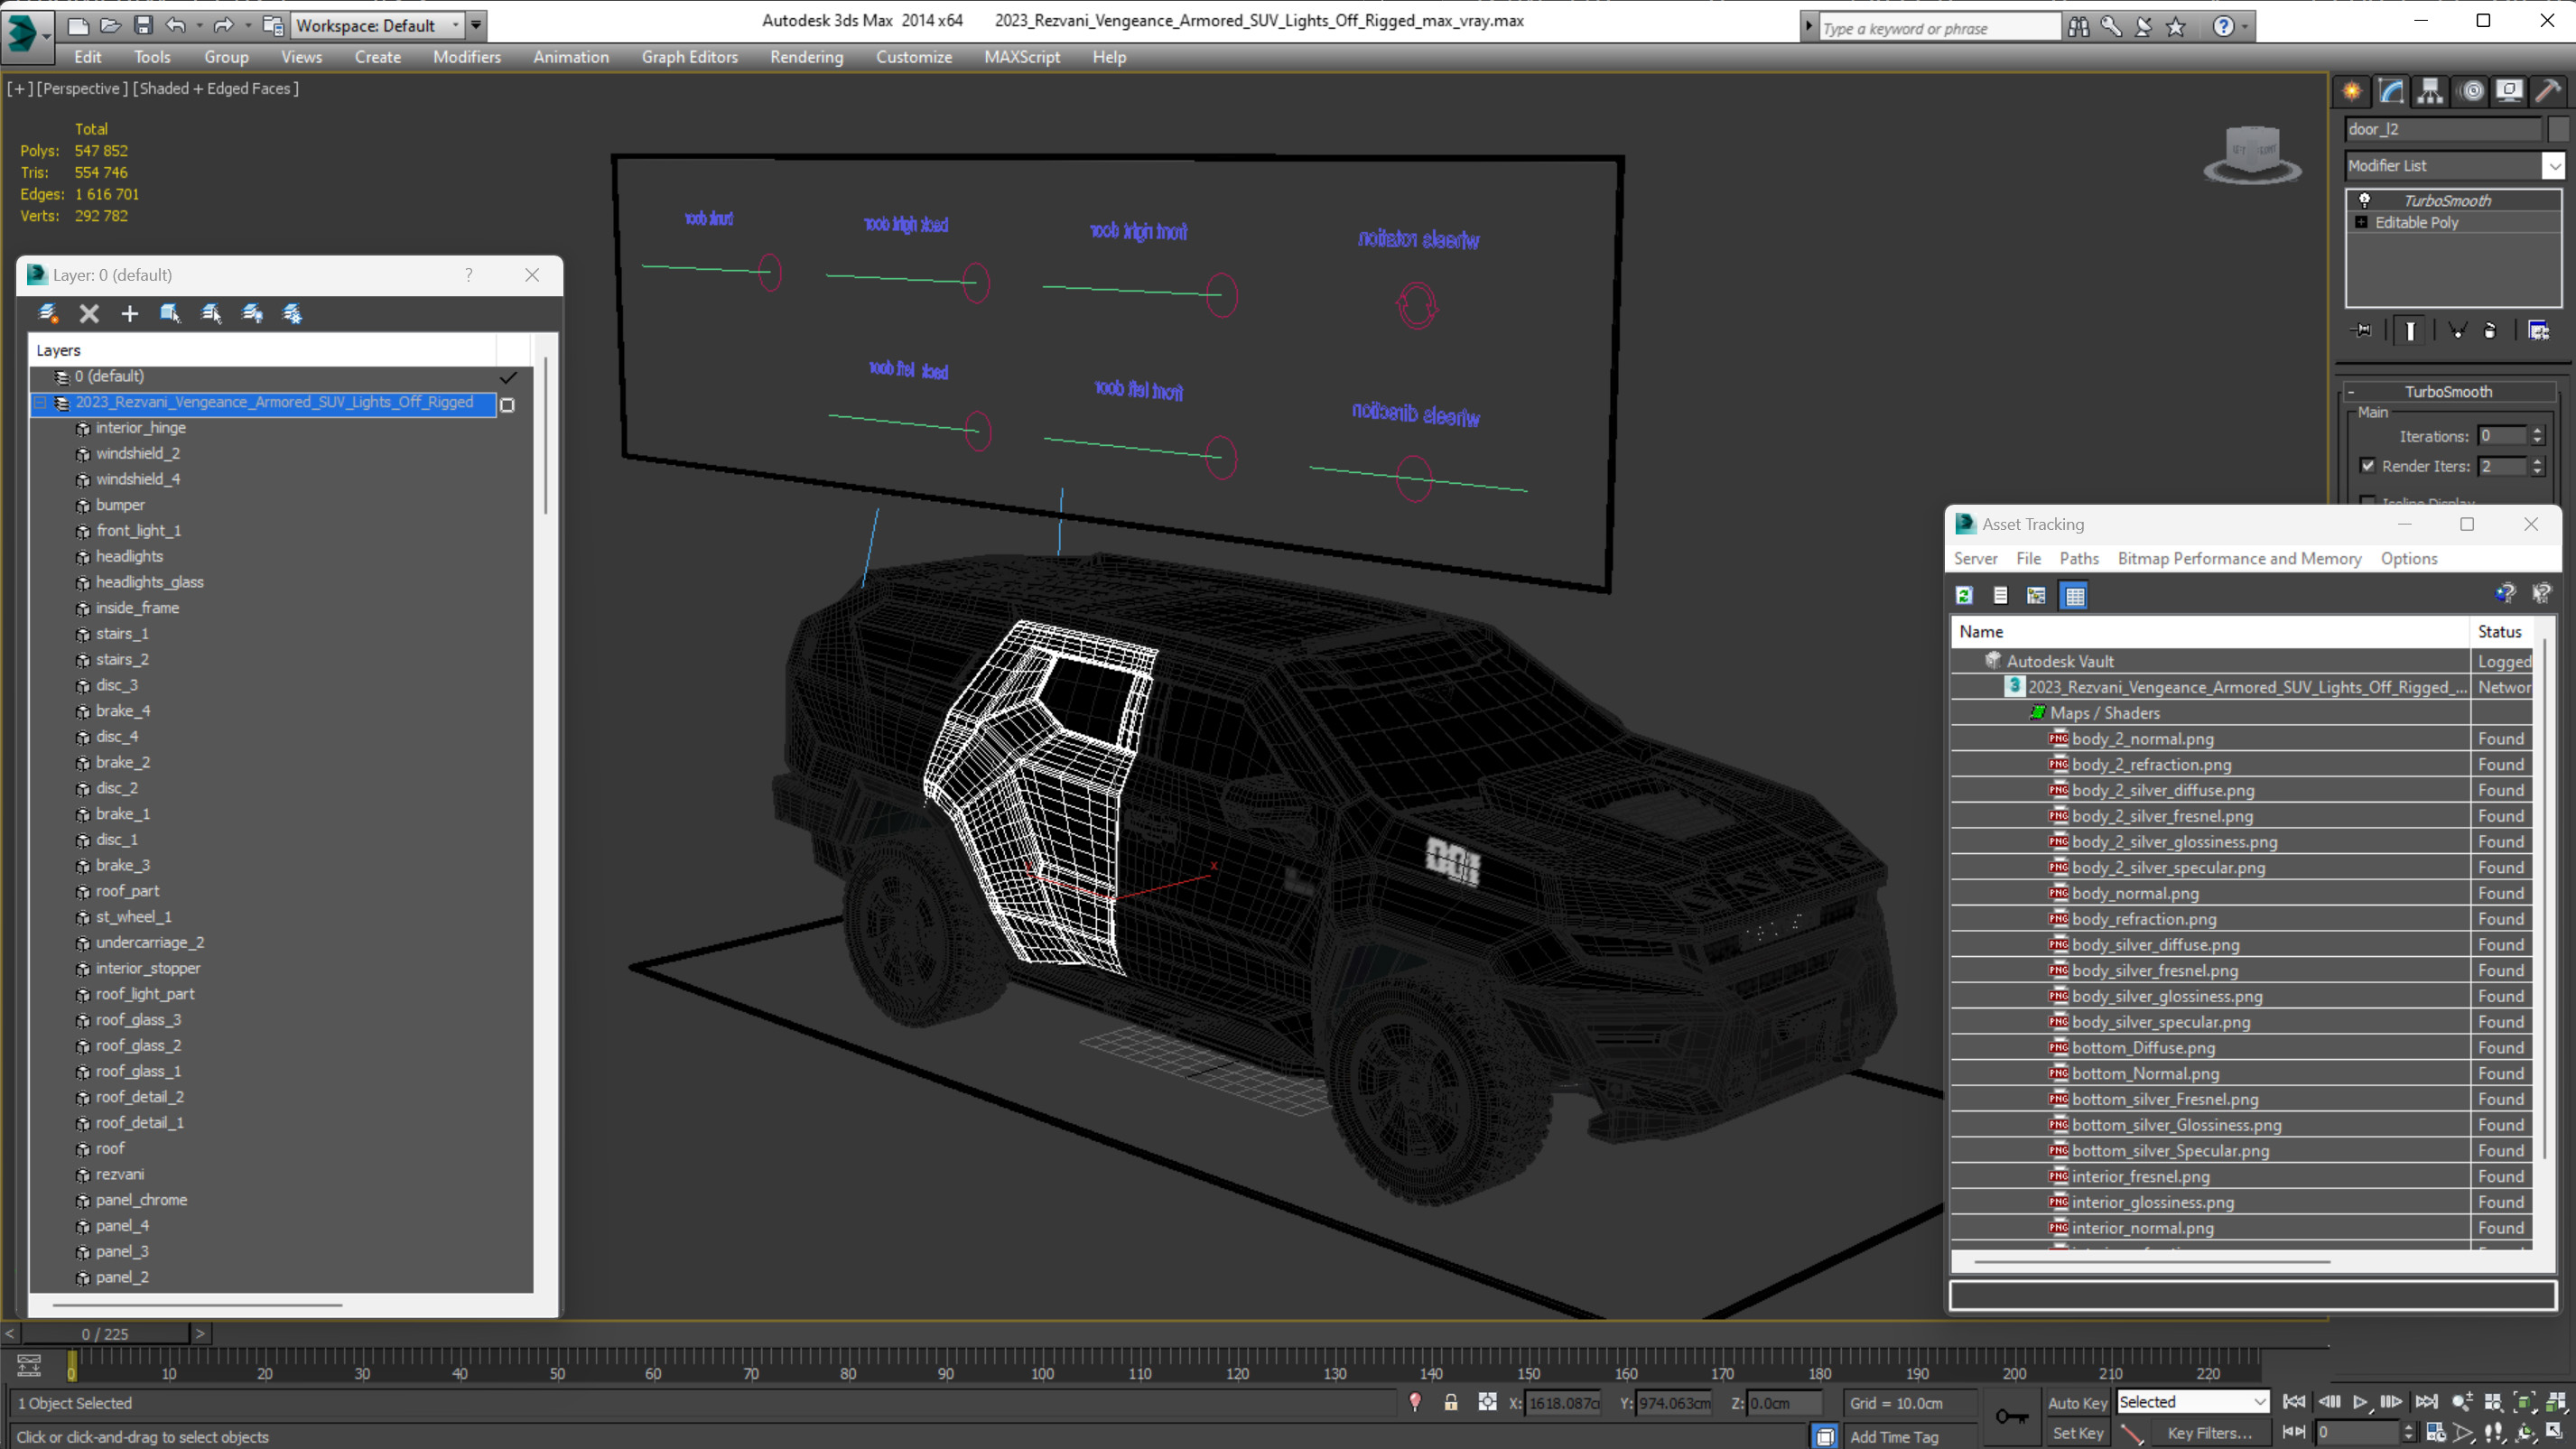Open the Motion command panel tab
2576x1449 pixels.
coord(2472,91)
